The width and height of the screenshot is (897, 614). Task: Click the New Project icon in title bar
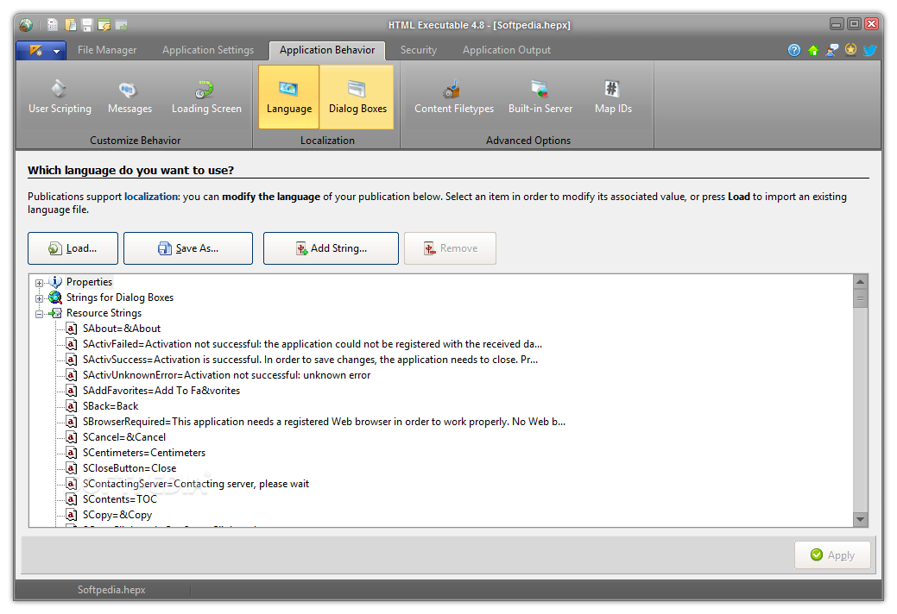tap(53, 24)
